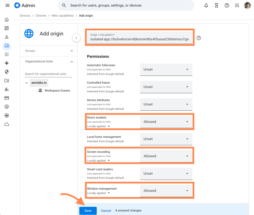Image resolution: width=254 pixels, height=215 pixels.
Task: Collapse the Organizational Units section
Action: (72, 61)
